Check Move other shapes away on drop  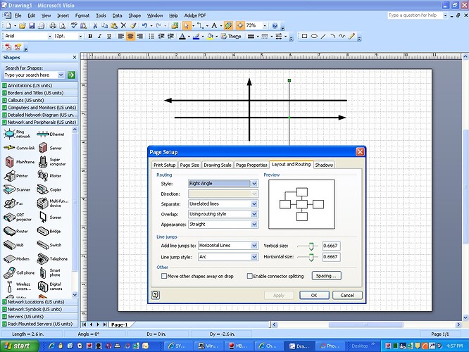tap(164, 276)
